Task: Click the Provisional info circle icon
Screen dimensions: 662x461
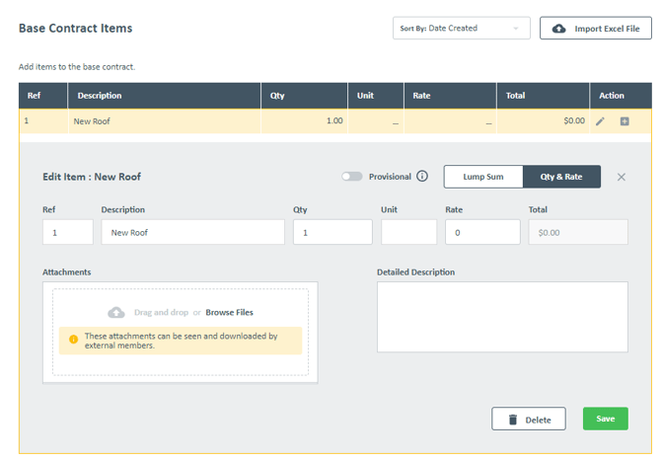Action: click(422, 176)
